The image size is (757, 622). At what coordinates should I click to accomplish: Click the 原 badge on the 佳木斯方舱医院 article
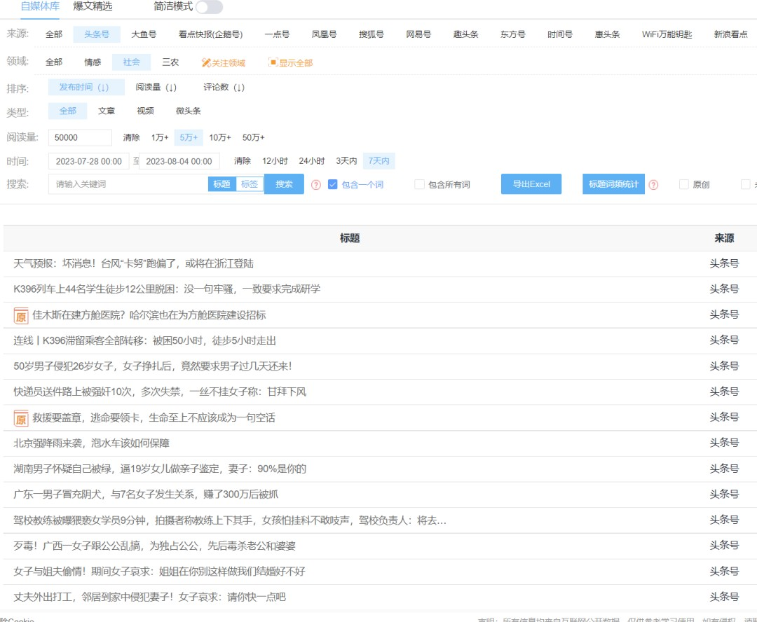20,313
